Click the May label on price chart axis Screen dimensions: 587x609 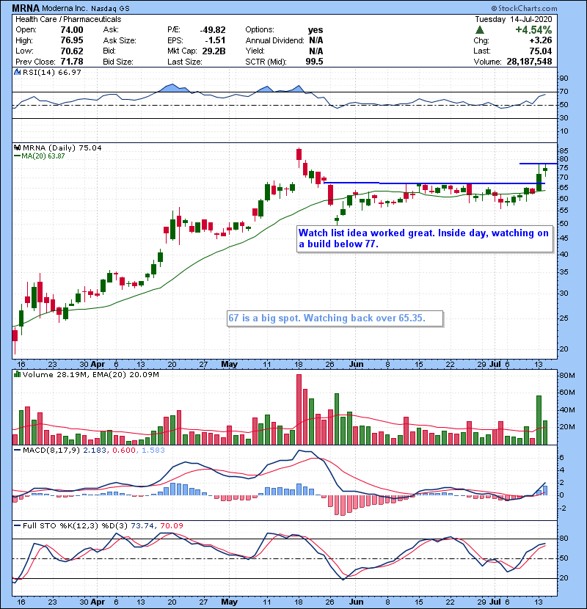click(229, 364)
